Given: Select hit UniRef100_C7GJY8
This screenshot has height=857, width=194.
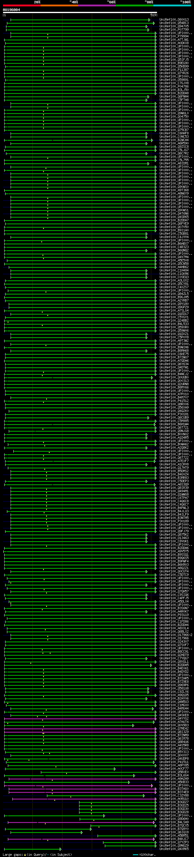Looking at the screenshot, I should pyautogui.click(x=174, y=83).
